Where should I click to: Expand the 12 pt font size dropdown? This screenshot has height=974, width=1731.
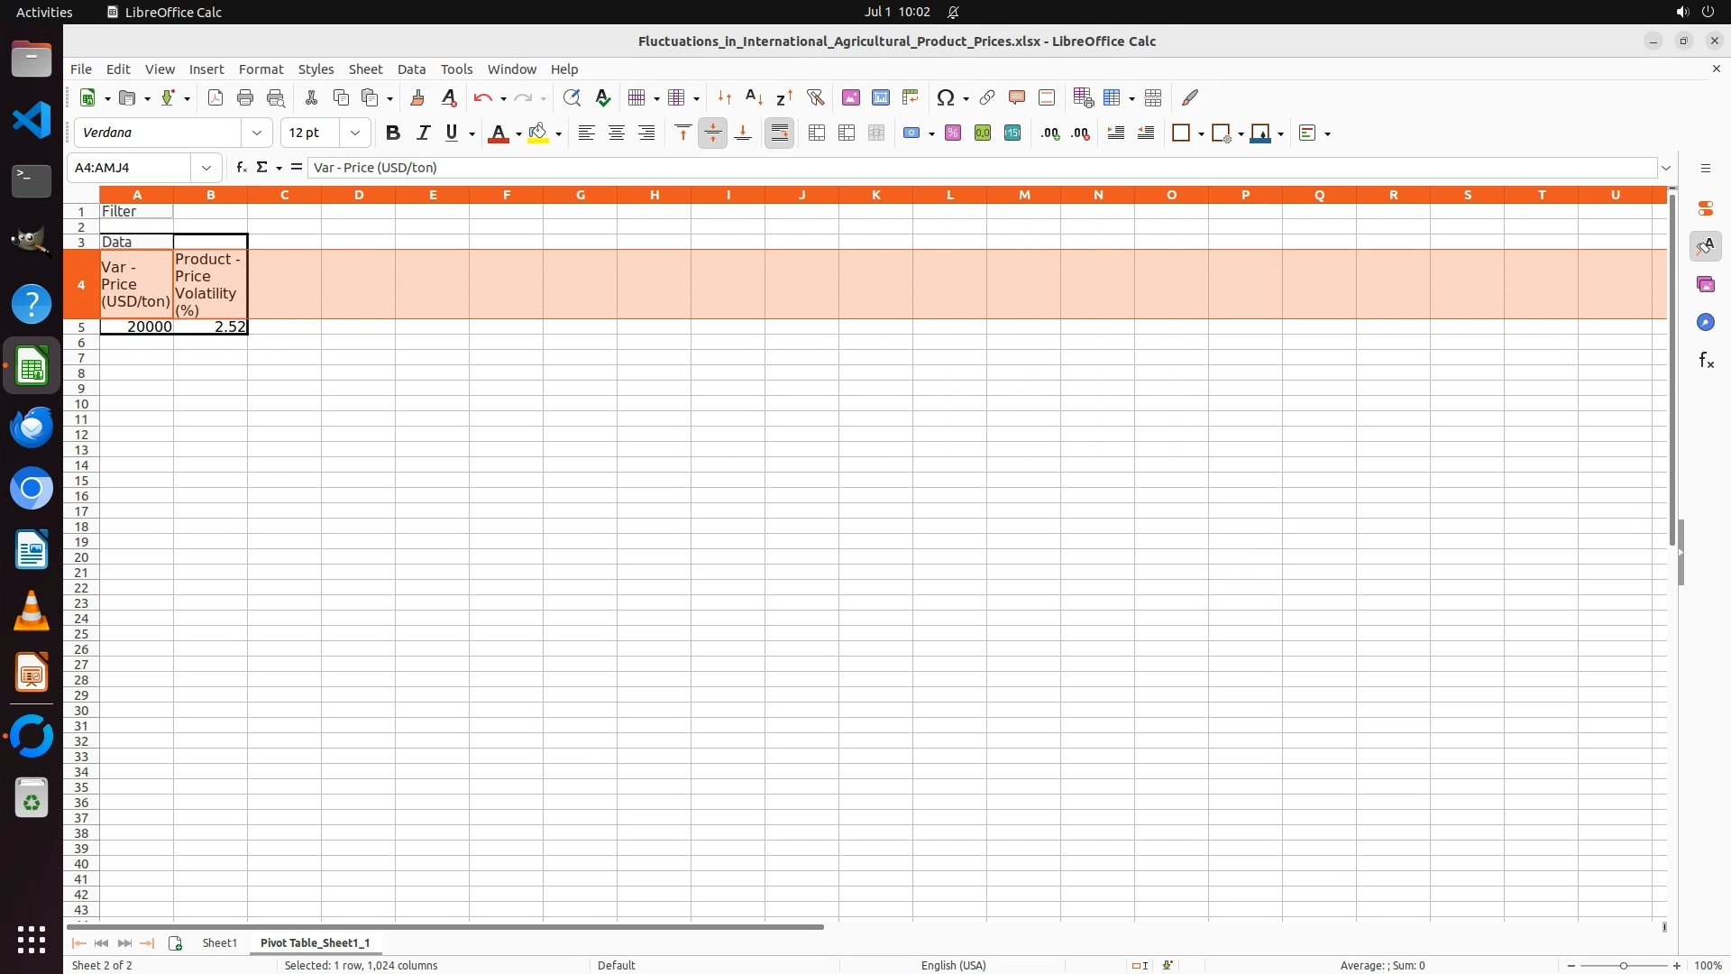click(x=355, y=133)
